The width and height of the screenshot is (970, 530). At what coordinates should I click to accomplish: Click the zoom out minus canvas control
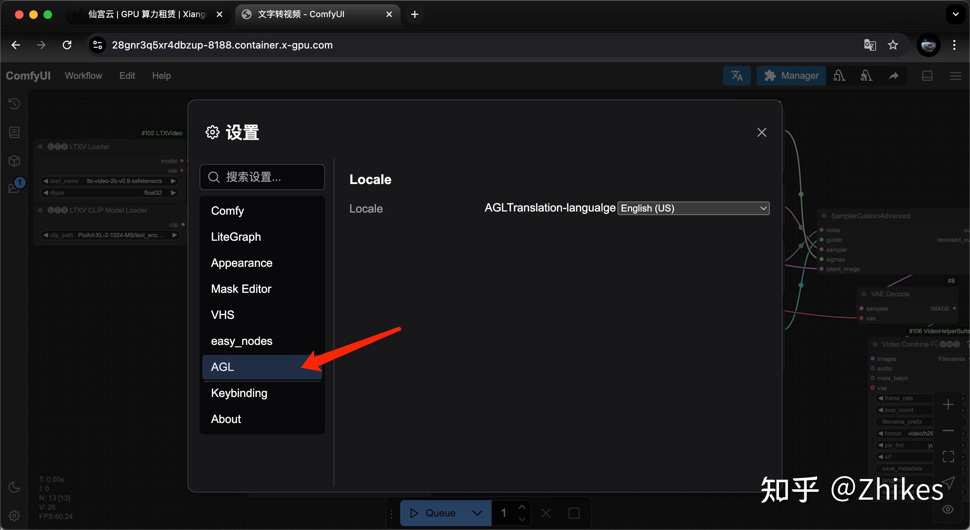[x=948, y=430]
